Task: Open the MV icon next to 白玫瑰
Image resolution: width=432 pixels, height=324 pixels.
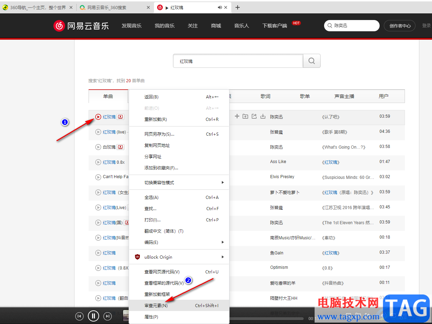Action: [x=121, y=147]
